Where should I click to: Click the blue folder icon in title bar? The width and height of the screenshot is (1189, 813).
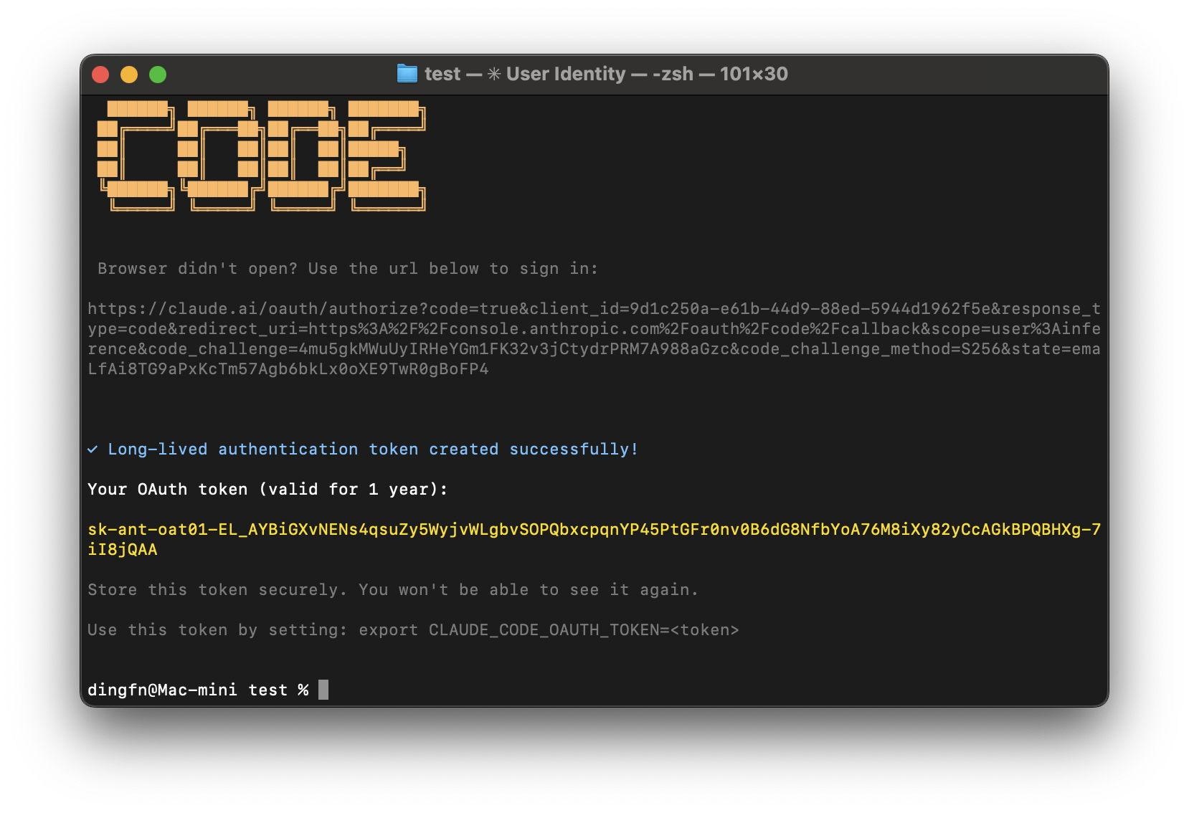[x=407, y=74]
